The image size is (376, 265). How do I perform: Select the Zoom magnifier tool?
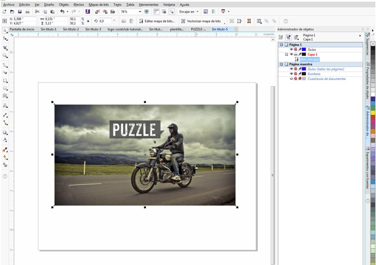coord(5,56)
